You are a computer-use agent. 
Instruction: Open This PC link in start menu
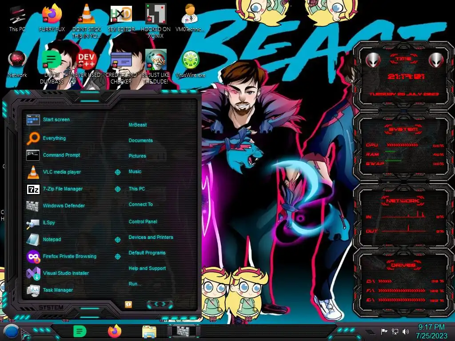click(137, 188)
